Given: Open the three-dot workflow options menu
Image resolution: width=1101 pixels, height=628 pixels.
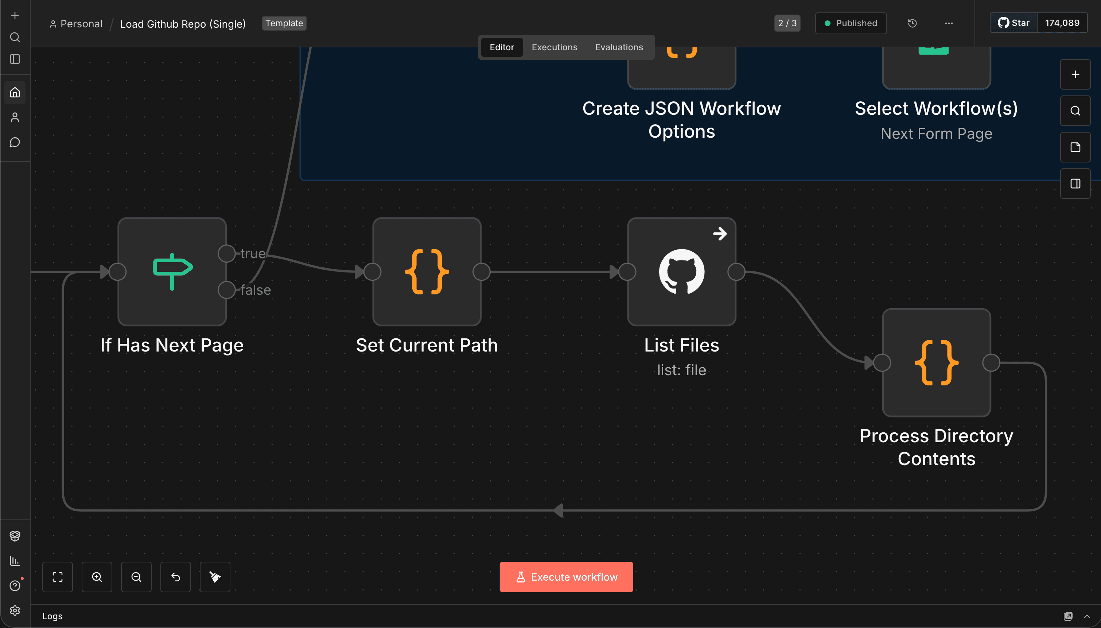Looking at the screenshot, I should click(949, 23).
